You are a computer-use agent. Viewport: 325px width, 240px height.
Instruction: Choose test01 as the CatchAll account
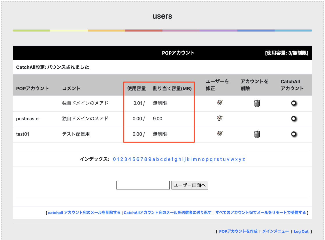point(294,134)
